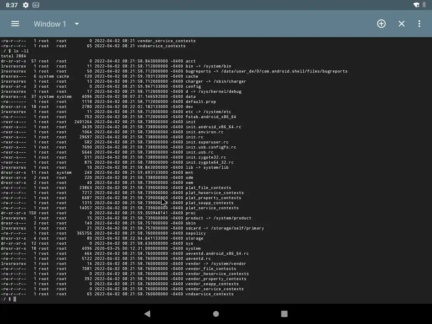Click 'ueventd.rc' file name
Image resolution: width=432 pixels, height=324 pixels.
point(198,259)
